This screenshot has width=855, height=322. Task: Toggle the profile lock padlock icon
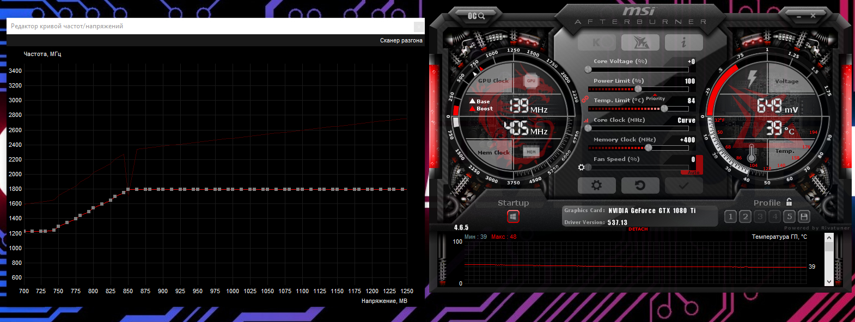pos(789,202)
